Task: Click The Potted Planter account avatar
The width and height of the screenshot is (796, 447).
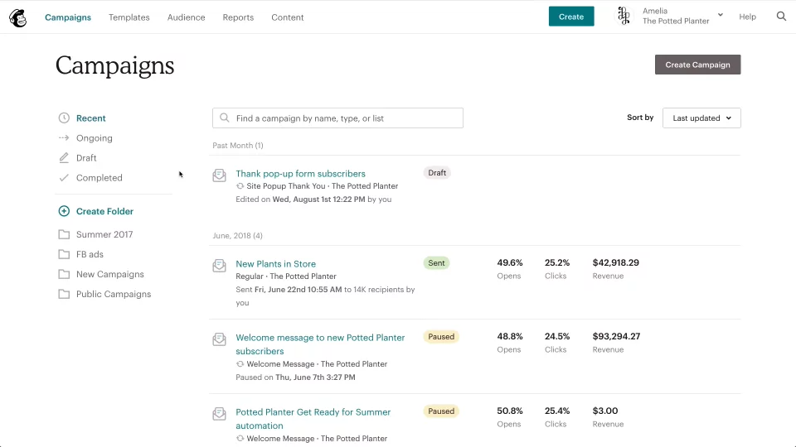Action: coord(624,17)
